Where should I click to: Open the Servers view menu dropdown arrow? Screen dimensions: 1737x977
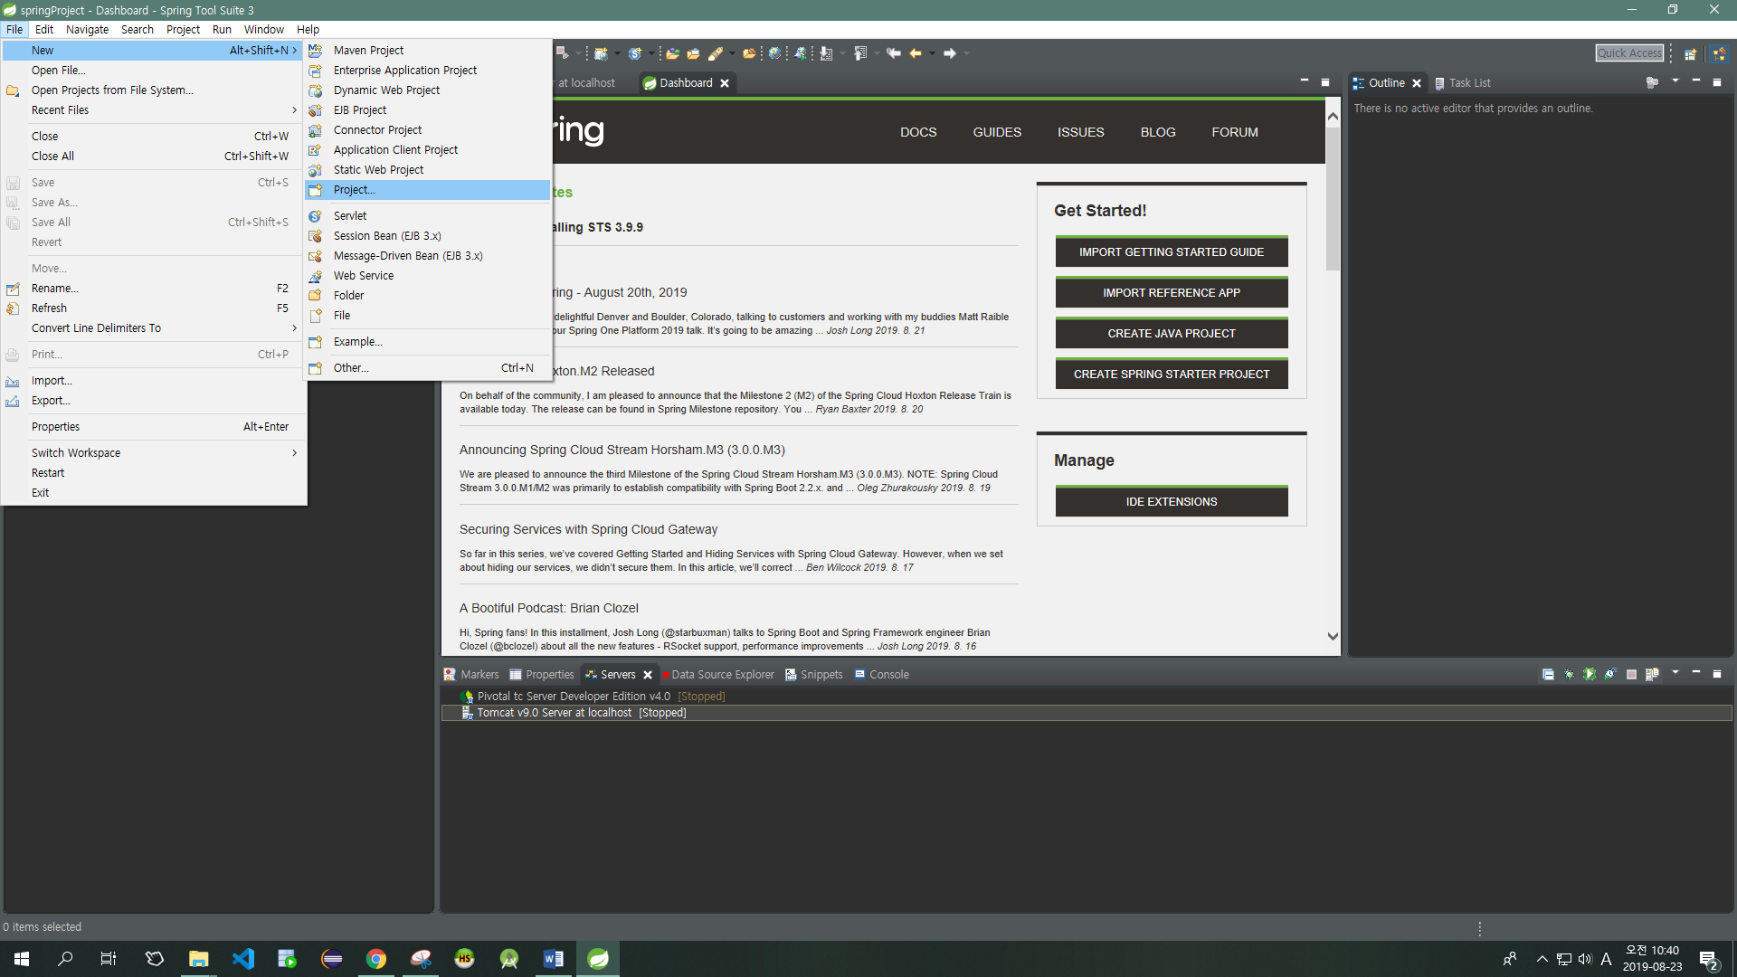pos(1675,672)
